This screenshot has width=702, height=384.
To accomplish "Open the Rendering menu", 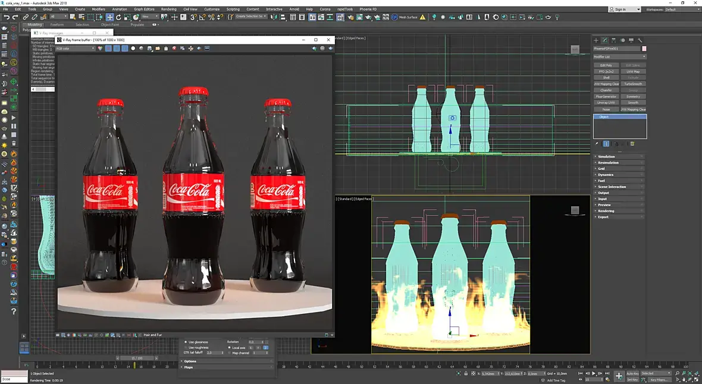I will 168,10.
